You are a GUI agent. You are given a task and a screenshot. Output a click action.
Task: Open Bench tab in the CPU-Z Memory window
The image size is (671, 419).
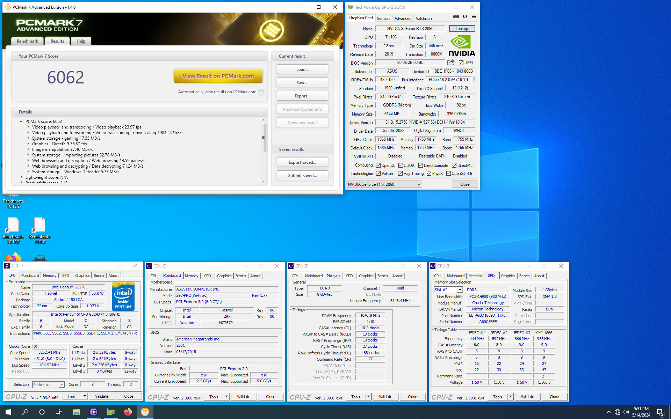pyautogui.click(x=382, y=276)
